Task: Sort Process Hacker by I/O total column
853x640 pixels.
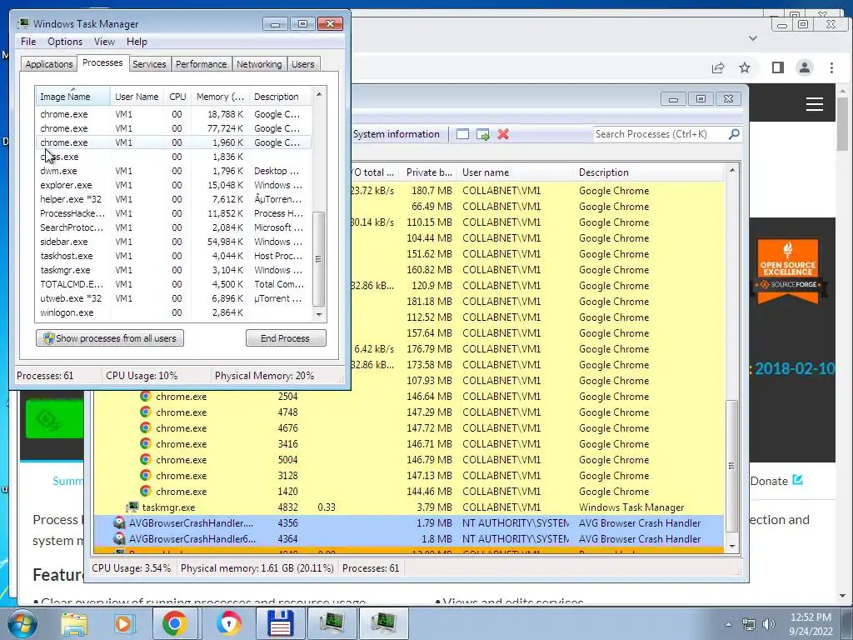Action: coord(374,172)
